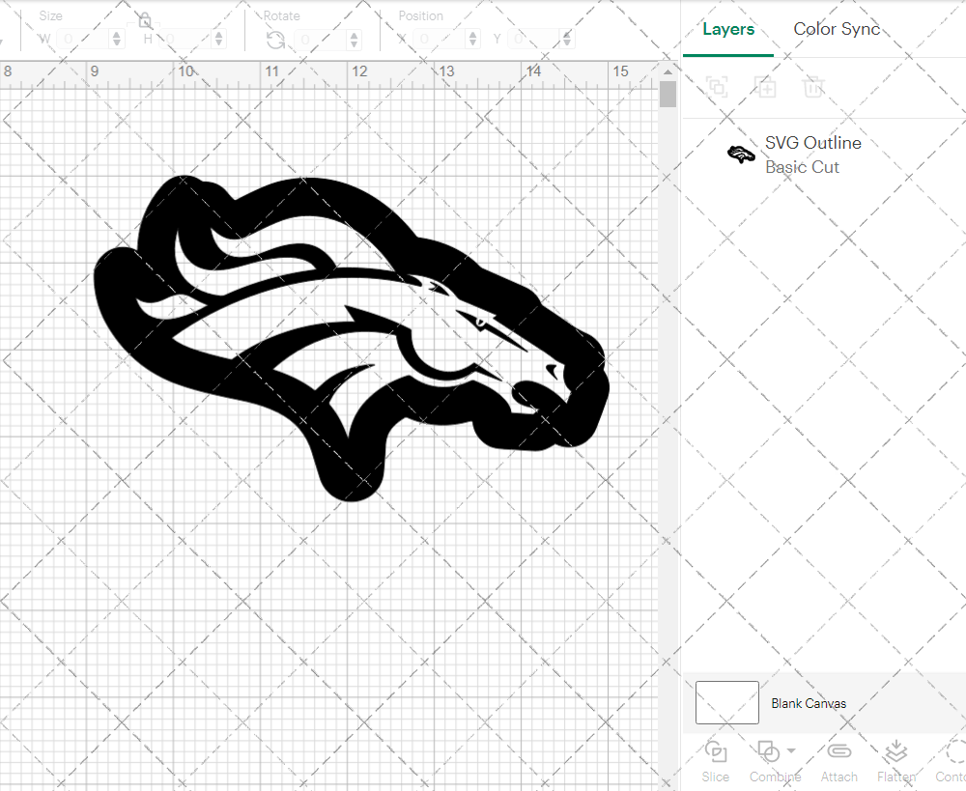Click the Duplicate layer icon
Image resolution: width=966 pixels, height=791 pixels.
pyautogui.click(x=765, y=87)
